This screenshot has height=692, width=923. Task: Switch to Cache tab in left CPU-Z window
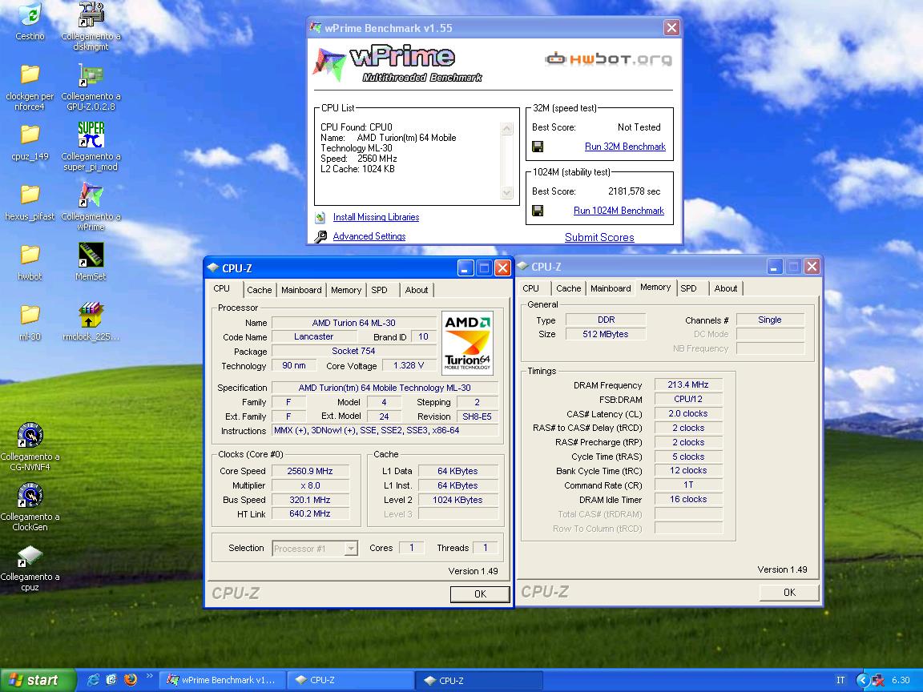tap(259, 290)
